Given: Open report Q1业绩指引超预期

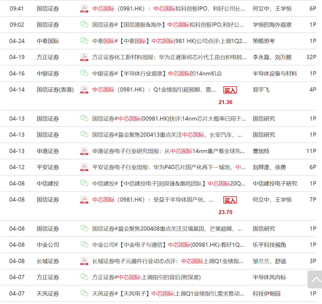Looking at the screenshot, I should click(154, 90).
